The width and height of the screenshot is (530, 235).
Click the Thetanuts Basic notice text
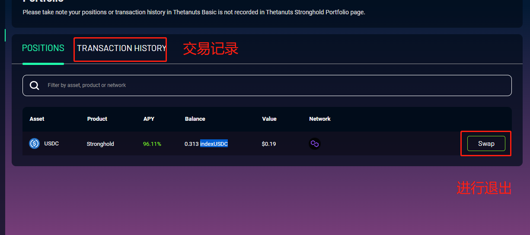pos(194,12)
